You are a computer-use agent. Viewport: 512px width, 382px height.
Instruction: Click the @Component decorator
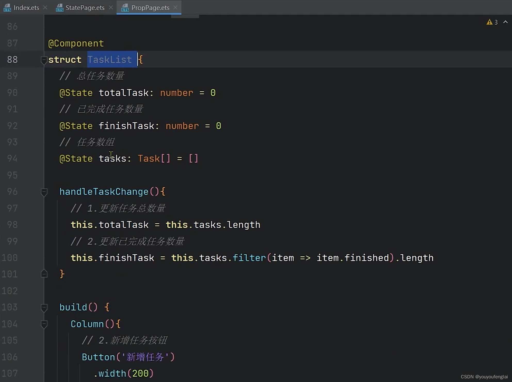[76, 43]
